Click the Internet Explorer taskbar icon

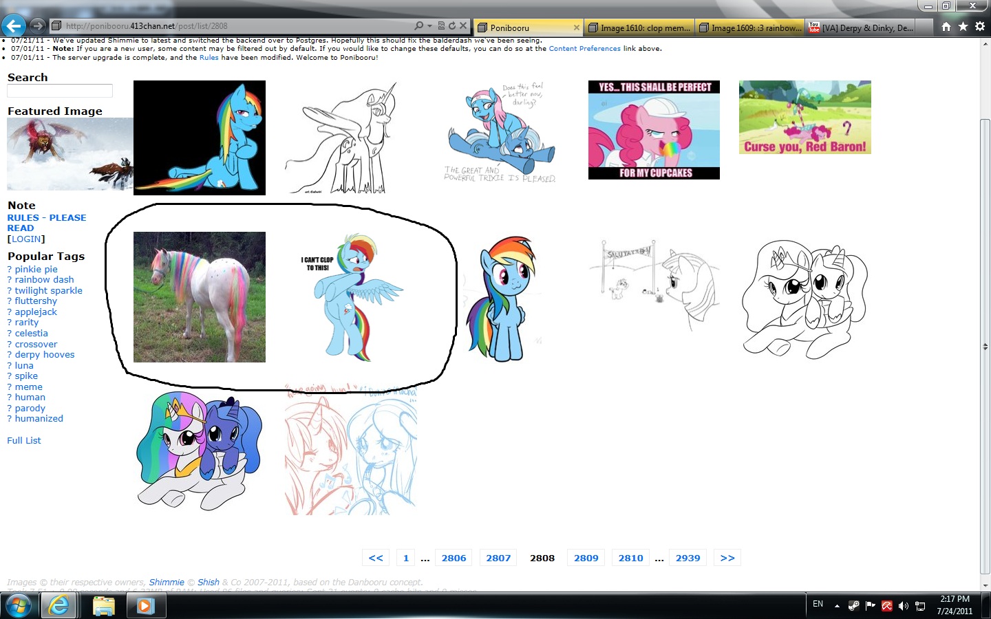(60, 606)
